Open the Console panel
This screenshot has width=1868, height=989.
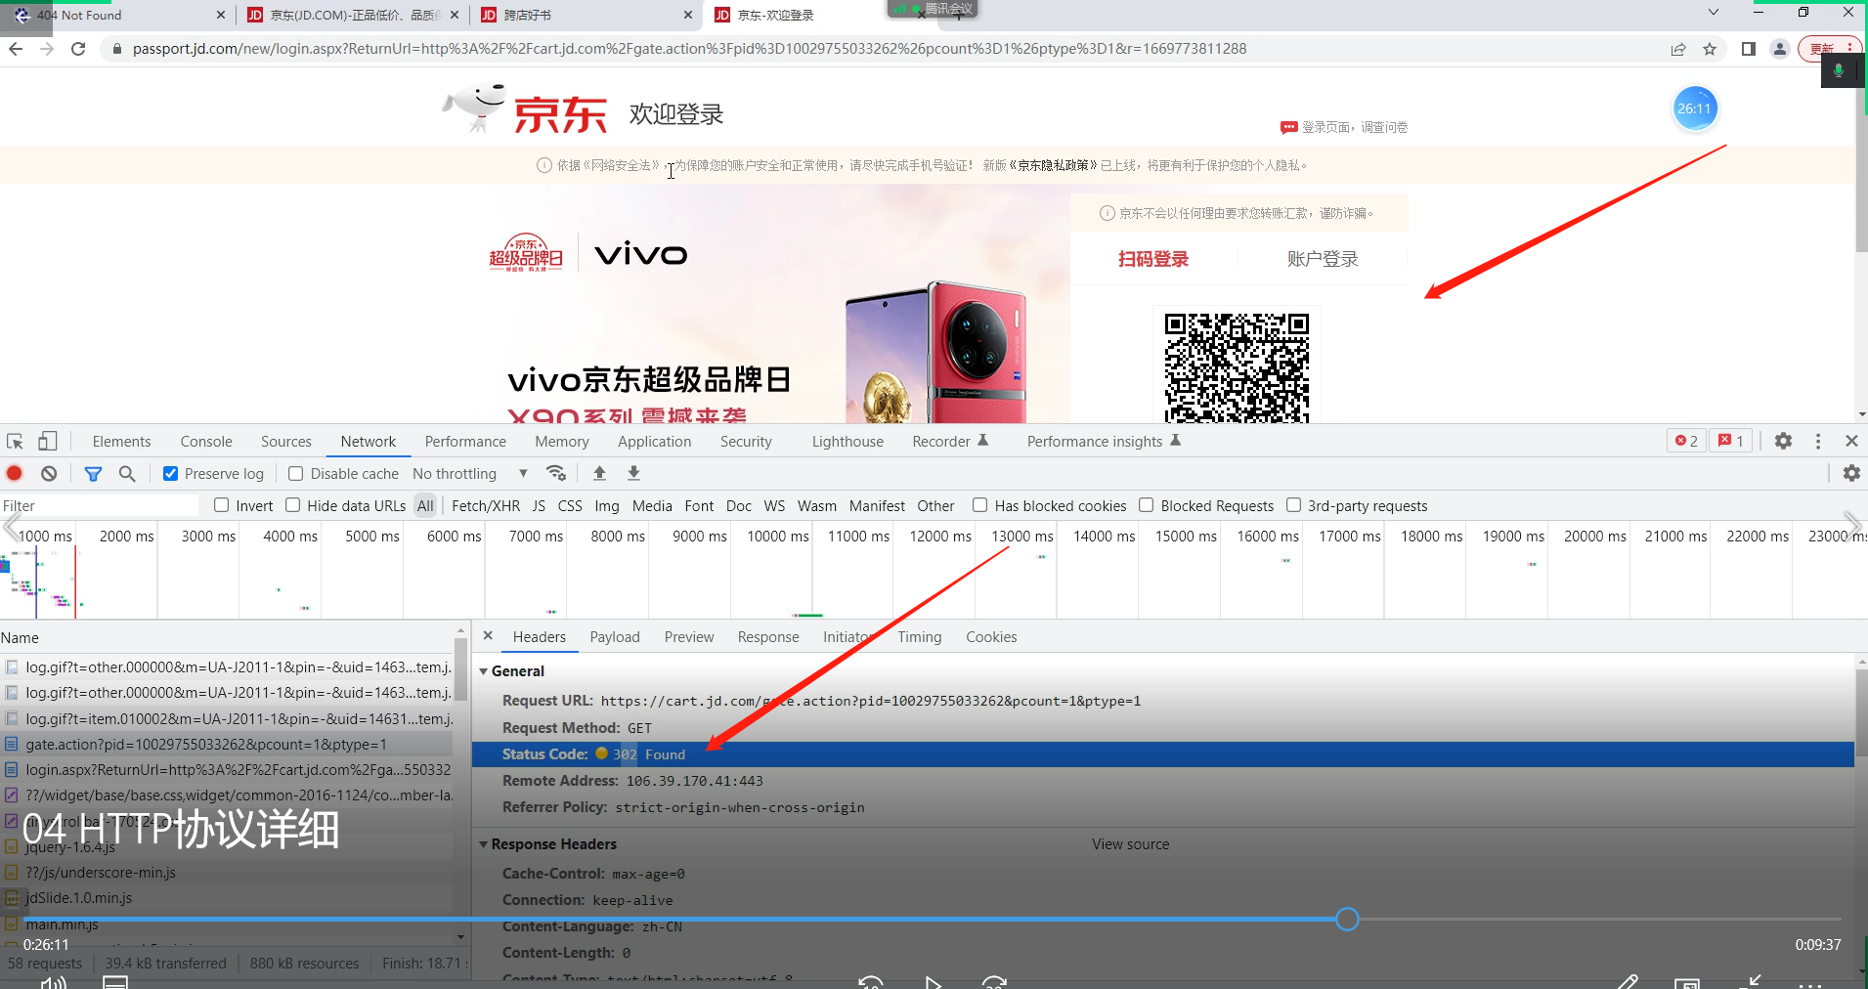point(206,442)
